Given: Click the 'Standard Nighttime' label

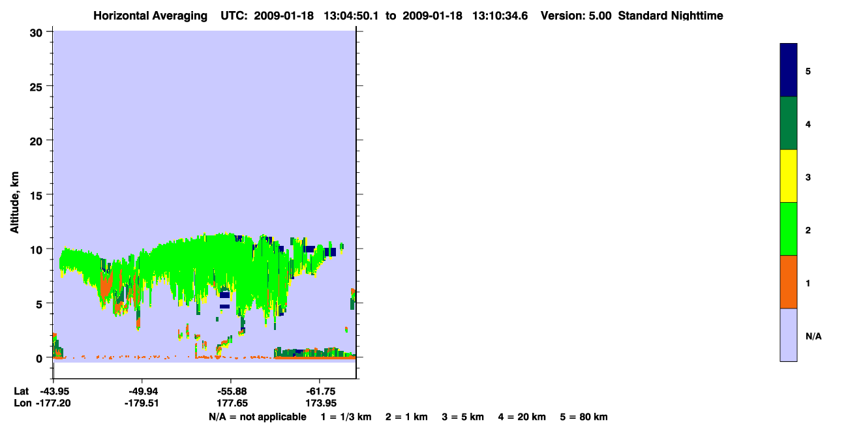Looking at the screenshot, I should pos(671,16).
